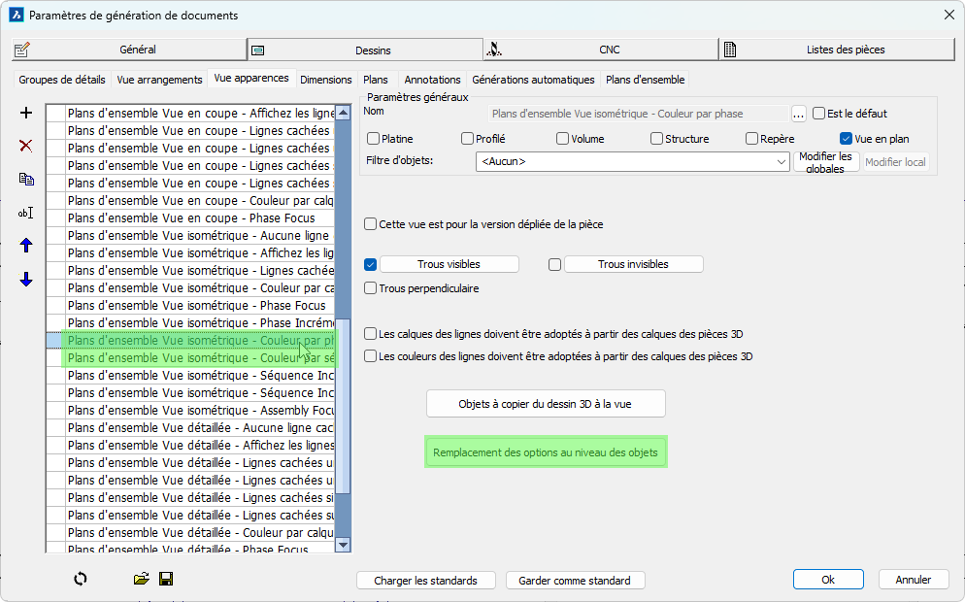The image size is (965, 602).
Task: Click the ellipsis button beside Nom field
Action: pos(798,114)
